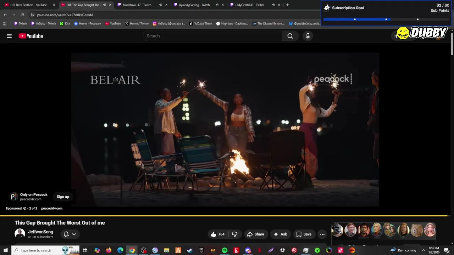Dislike the video with thumbs down

(235, 234)
